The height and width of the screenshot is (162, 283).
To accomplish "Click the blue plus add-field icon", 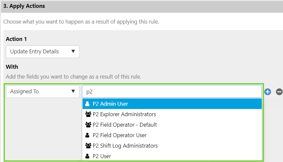I will coord(268,92).
